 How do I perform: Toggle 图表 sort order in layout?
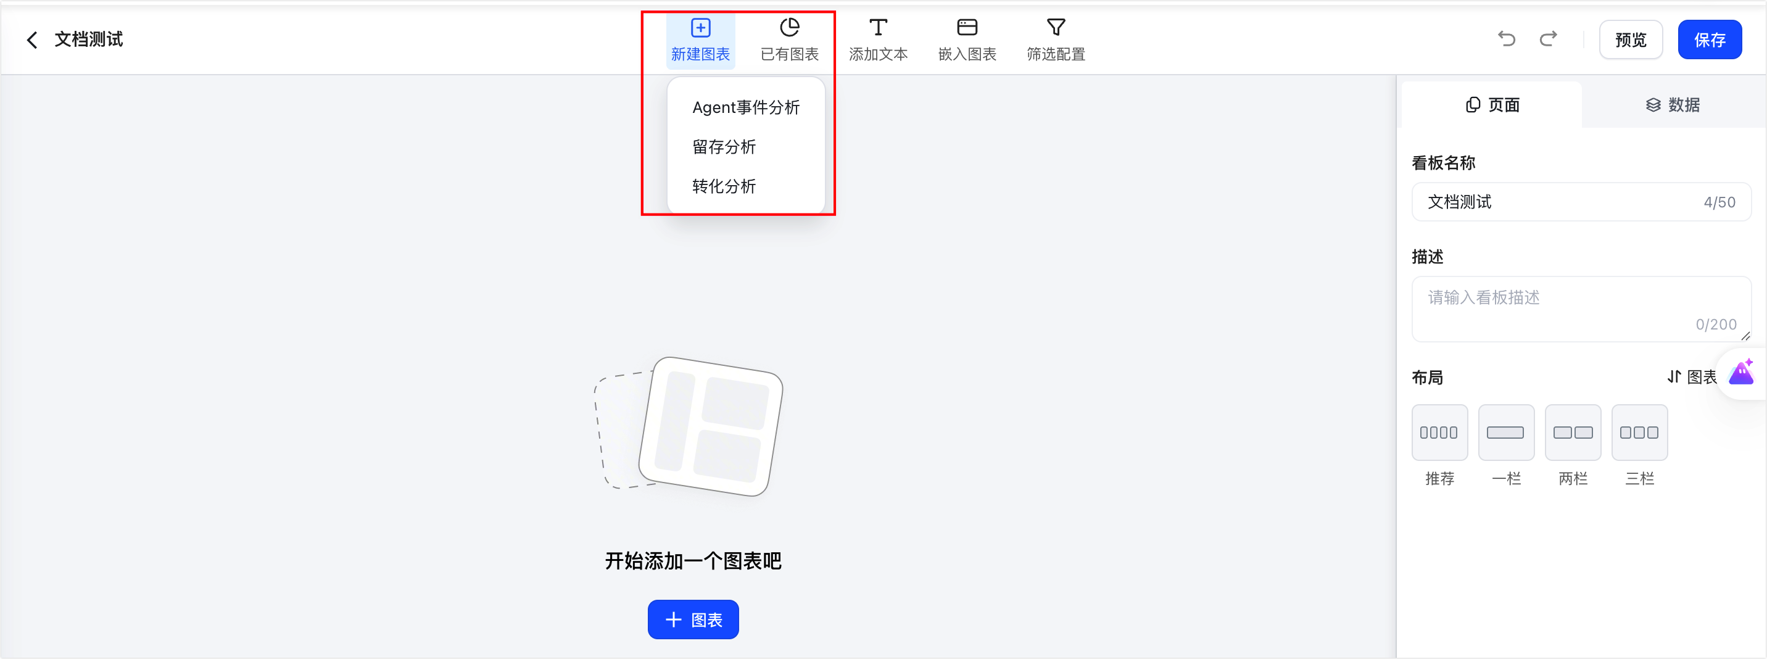[x=1692, y=376]
